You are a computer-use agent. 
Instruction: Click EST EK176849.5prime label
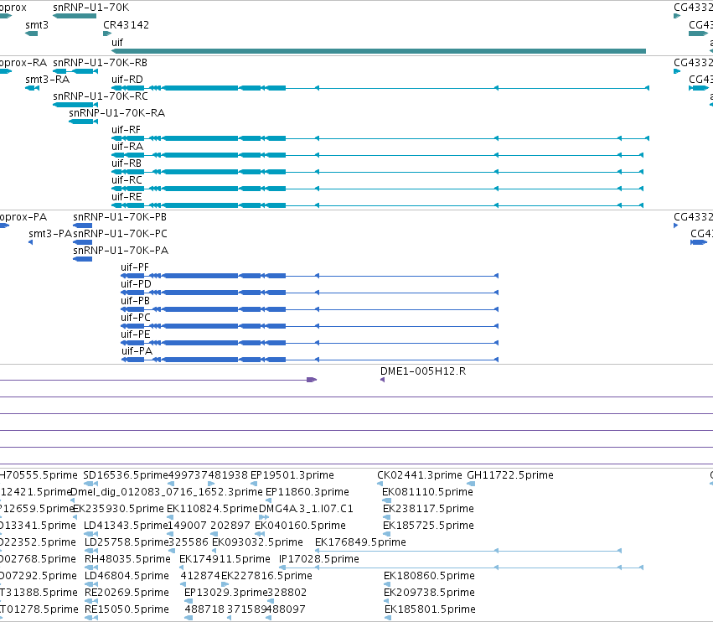click(360, 542)
